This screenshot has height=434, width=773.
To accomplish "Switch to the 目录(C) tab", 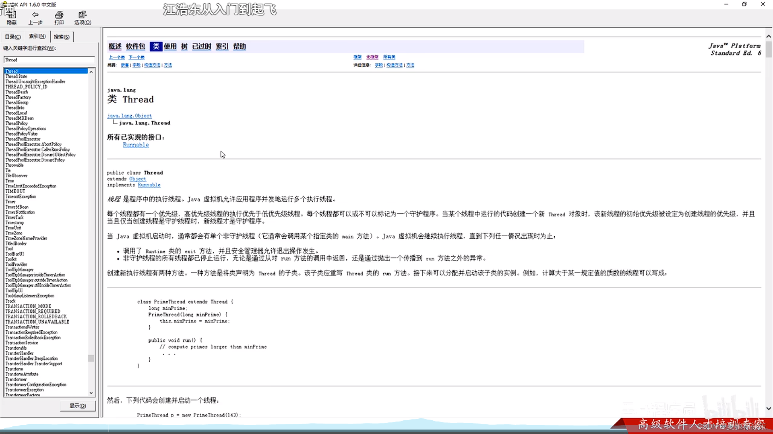I will tap(12, 37).
